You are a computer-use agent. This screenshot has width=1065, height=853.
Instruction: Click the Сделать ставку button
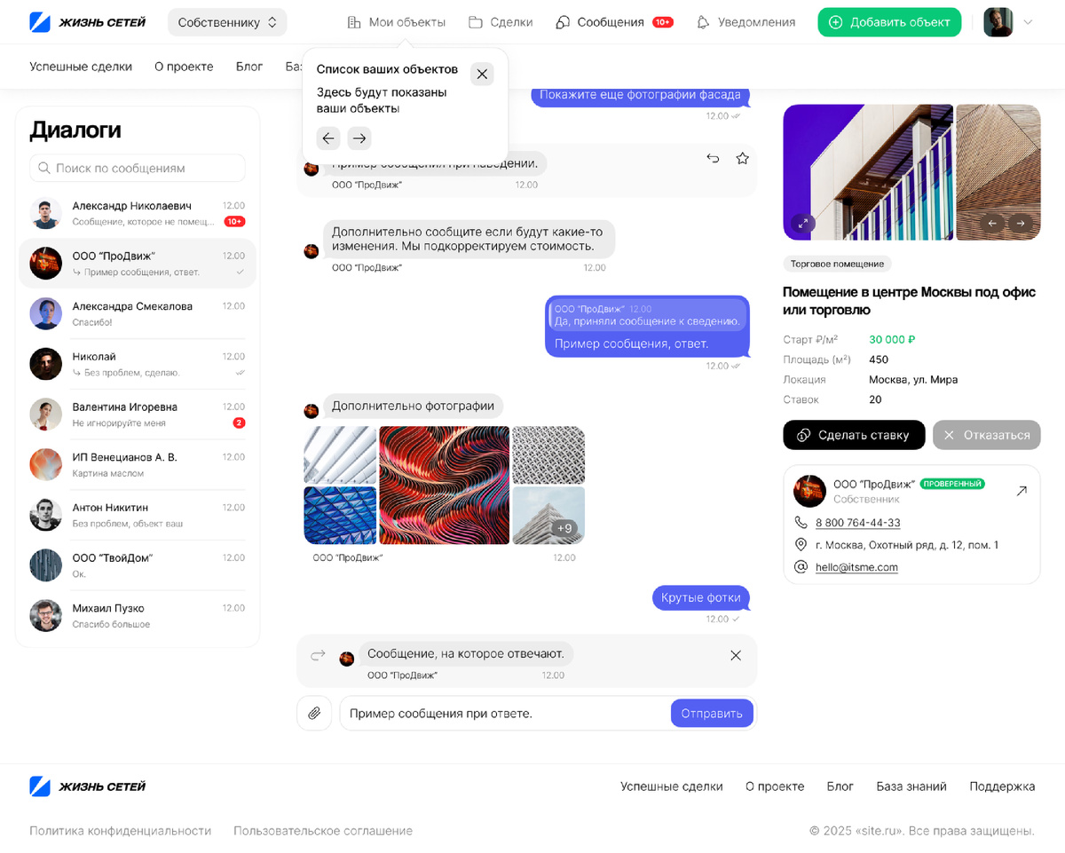point(854,435)
